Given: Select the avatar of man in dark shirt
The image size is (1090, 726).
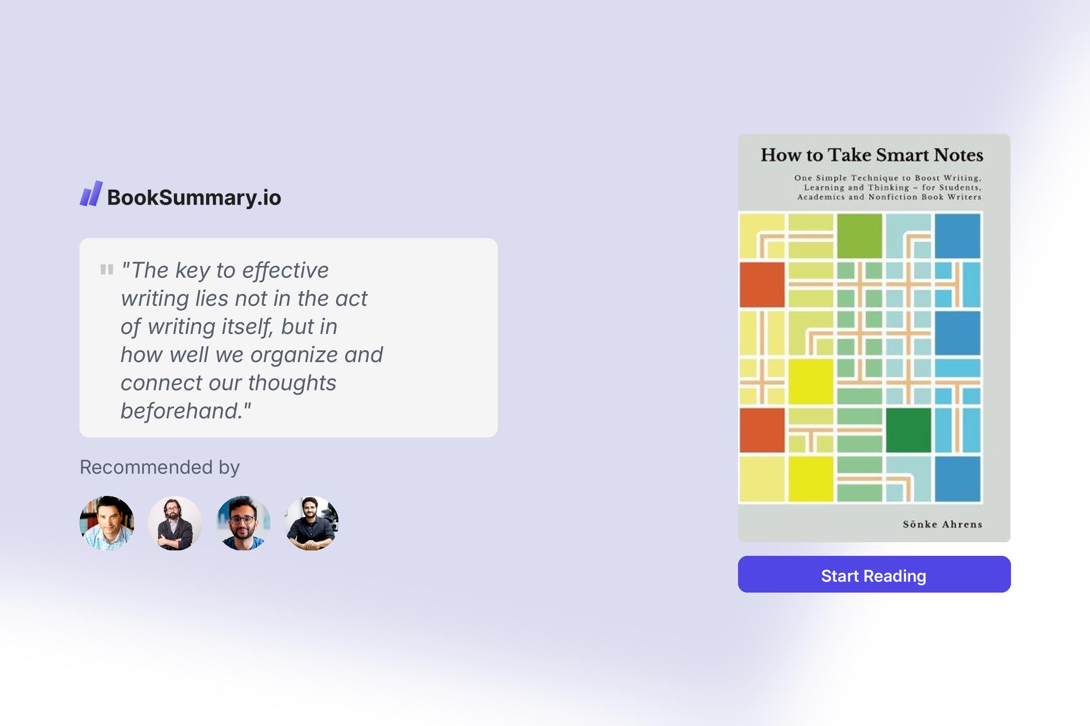Looking at the screenshot, I should [312, 523].
